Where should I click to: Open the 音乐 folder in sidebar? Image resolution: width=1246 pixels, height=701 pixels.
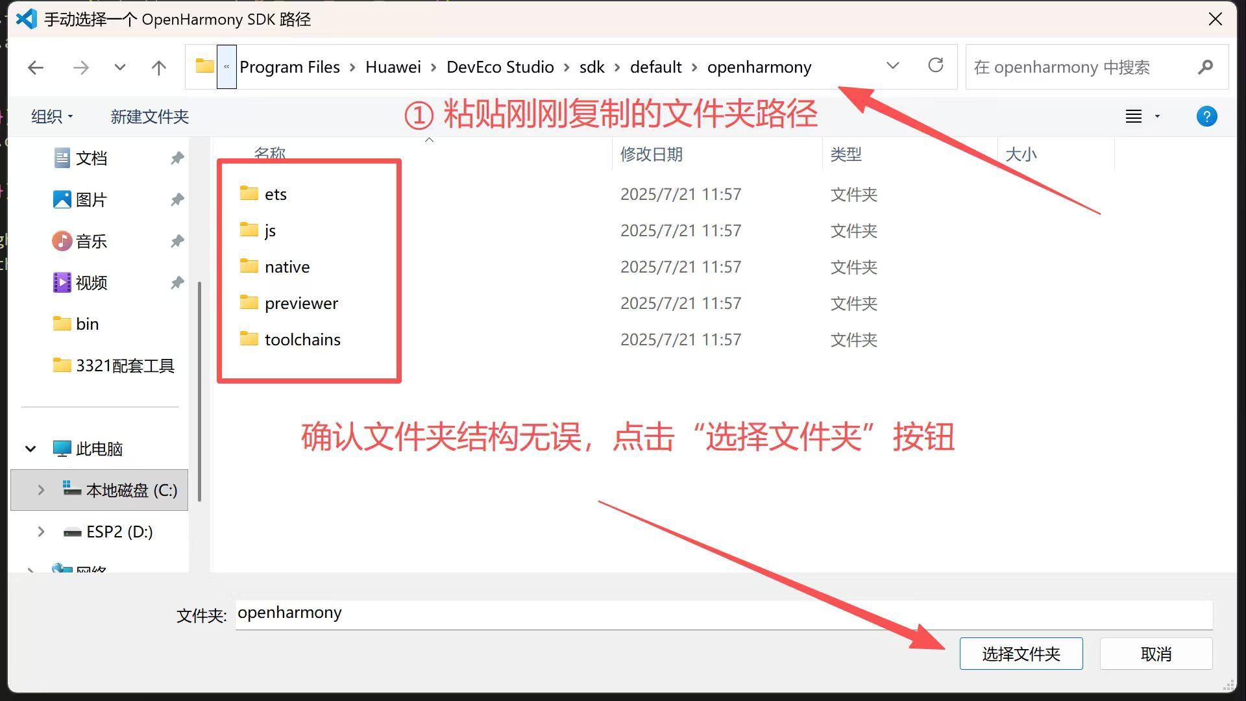click(92, 241)
